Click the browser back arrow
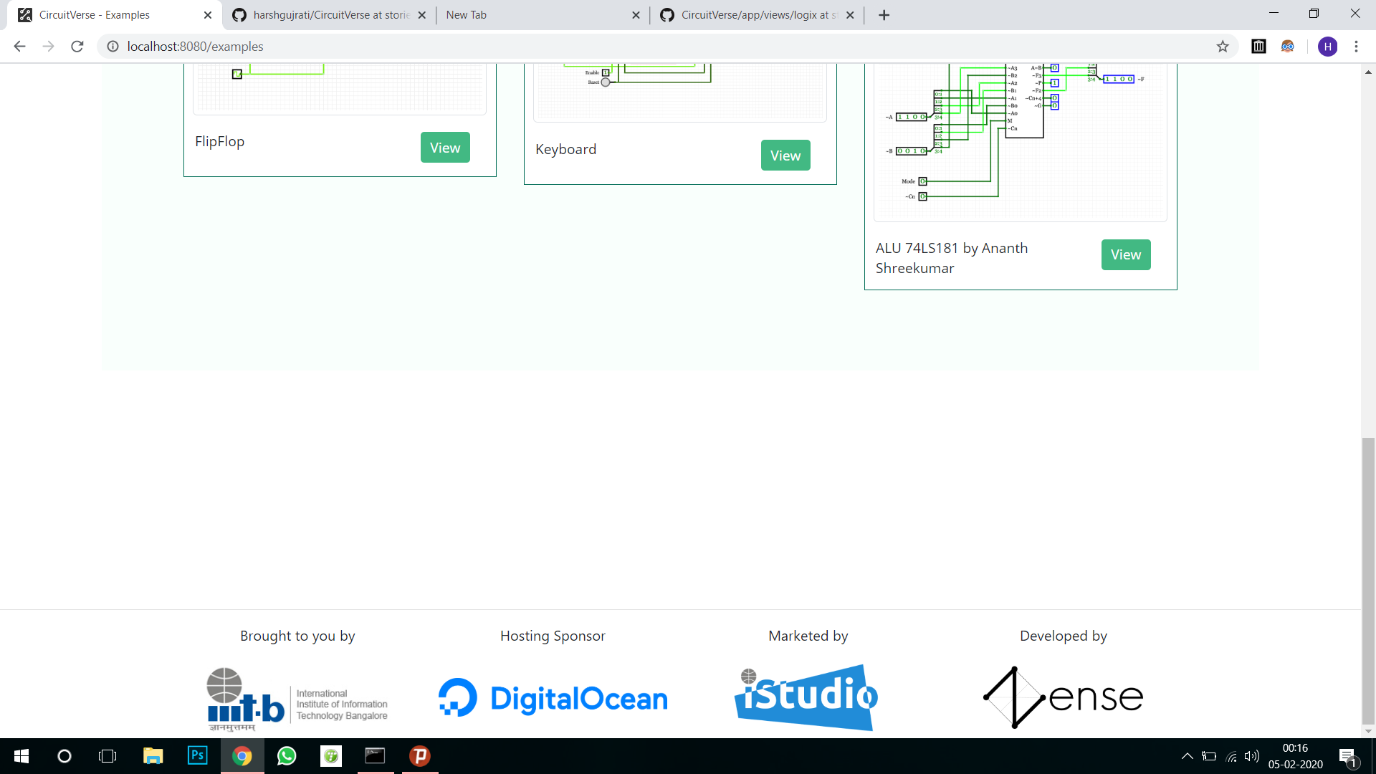 coord(19,47)
